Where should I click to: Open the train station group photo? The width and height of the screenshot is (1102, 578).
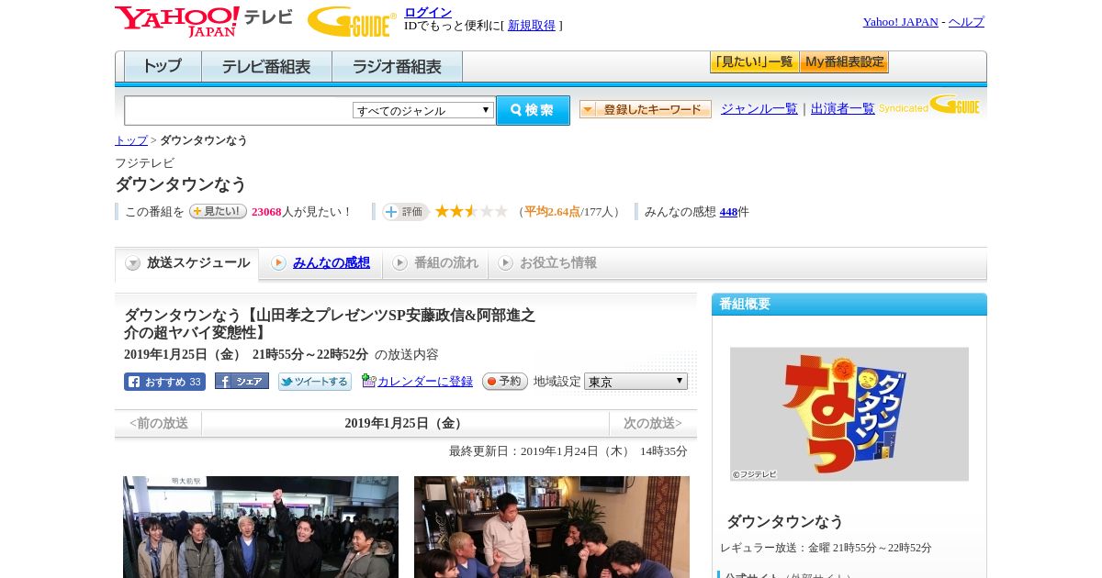[261, 527]
